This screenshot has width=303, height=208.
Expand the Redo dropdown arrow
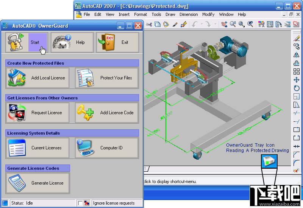tap(215, 24)
